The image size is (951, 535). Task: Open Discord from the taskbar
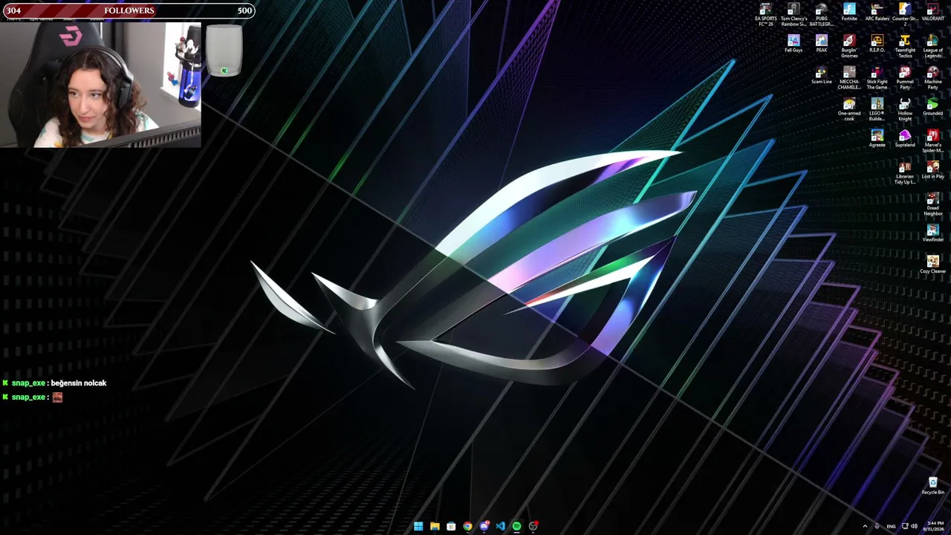click(x=484, y=526)
